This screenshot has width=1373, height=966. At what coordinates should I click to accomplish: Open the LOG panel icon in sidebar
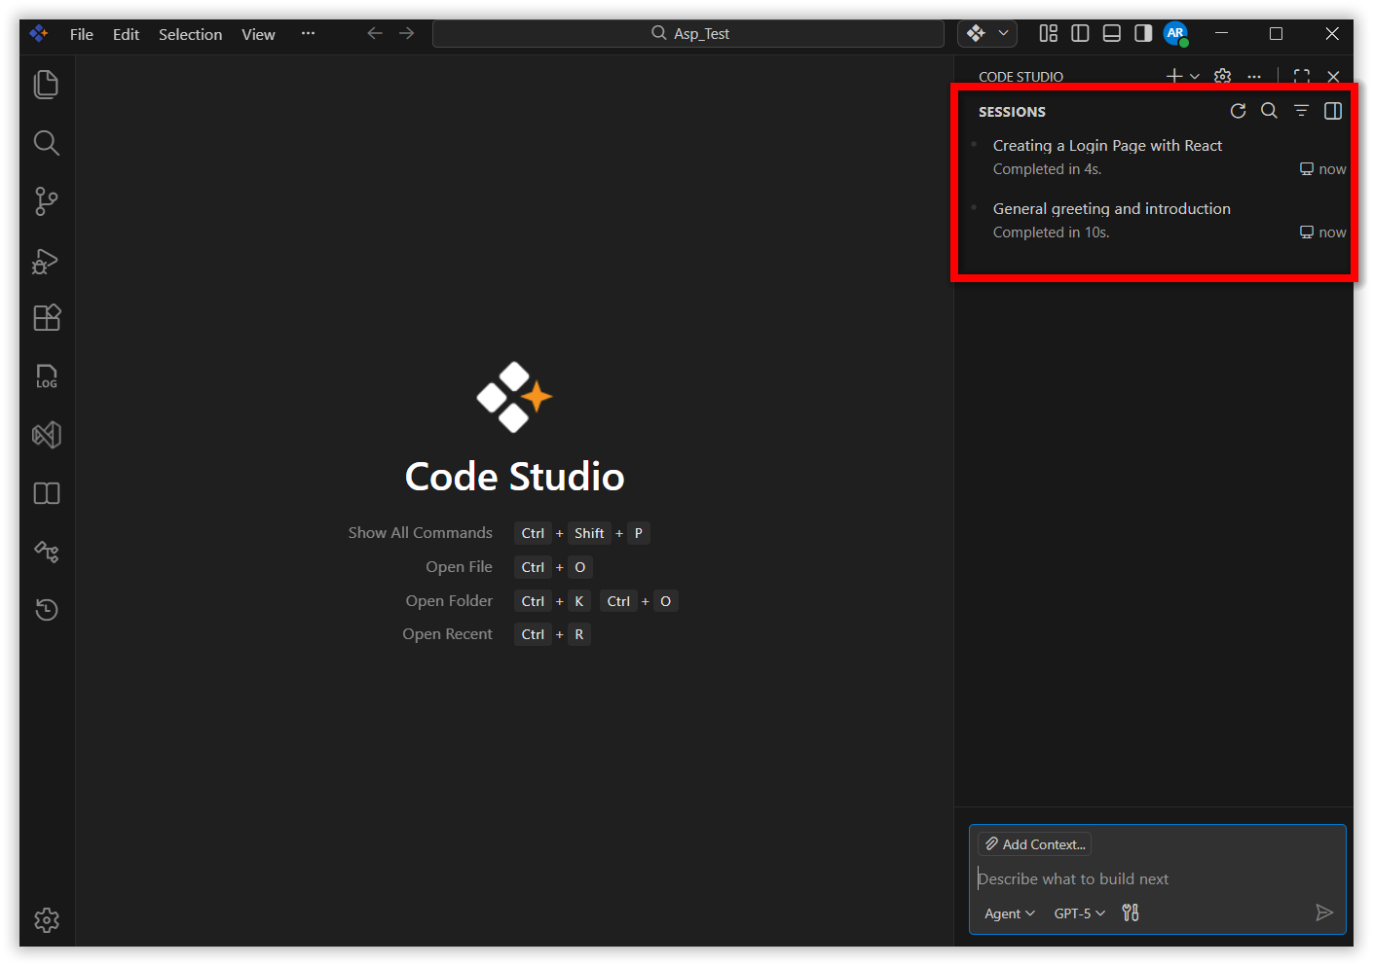click(46, 376)
